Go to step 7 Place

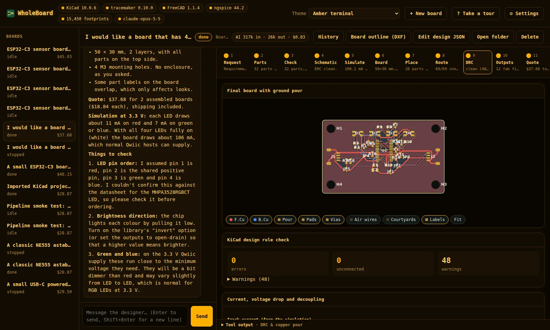[x=417, y=62]
